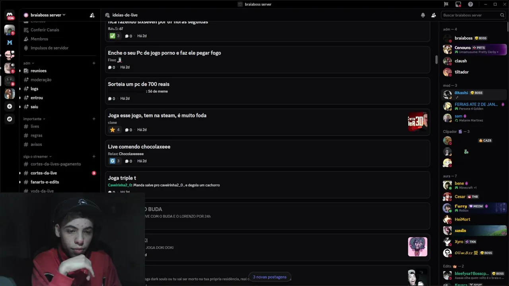Collapse the siga o streamer category
This screenshot has height=286, width=509.
click(x=37, y=157)
